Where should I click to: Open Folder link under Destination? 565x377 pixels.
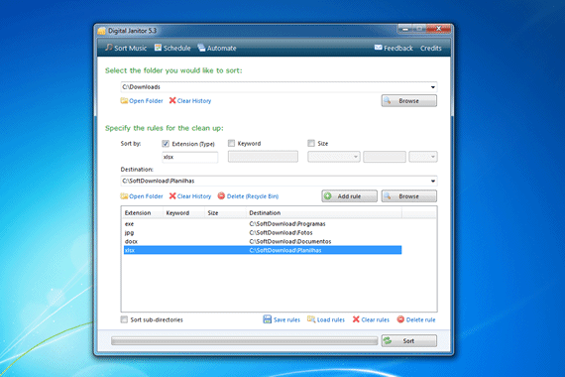coord(146,196)
